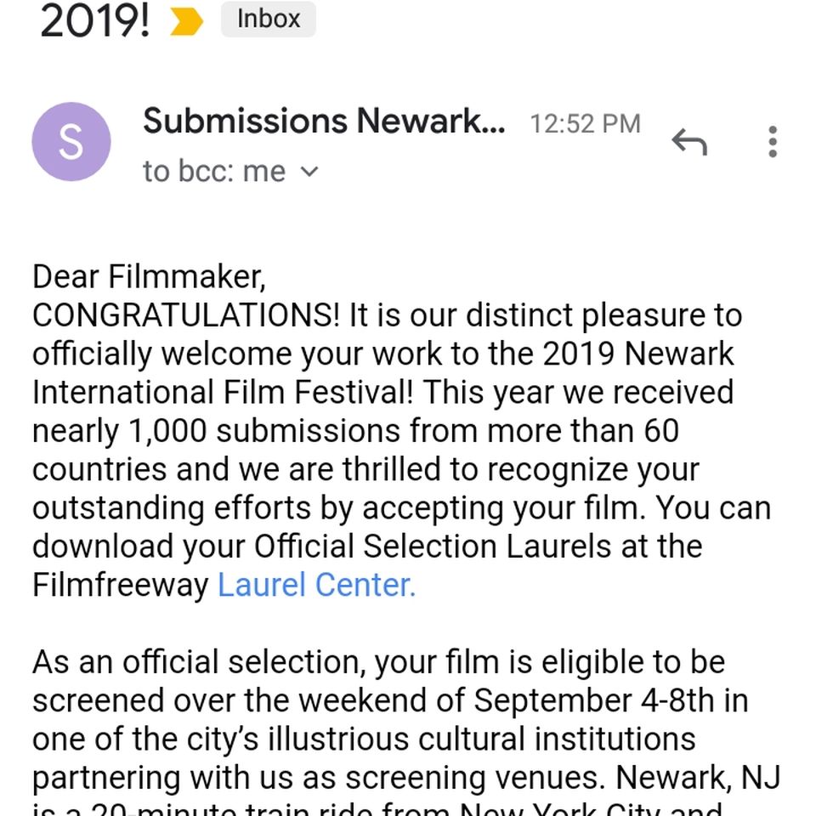Open sender name 'Submissions Newark...'

pos(324,122)
